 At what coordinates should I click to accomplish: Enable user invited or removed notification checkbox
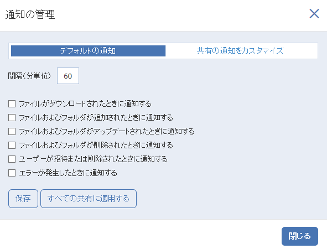(x=12, y=159)
